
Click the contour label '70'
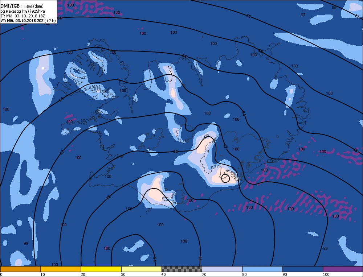248,16
